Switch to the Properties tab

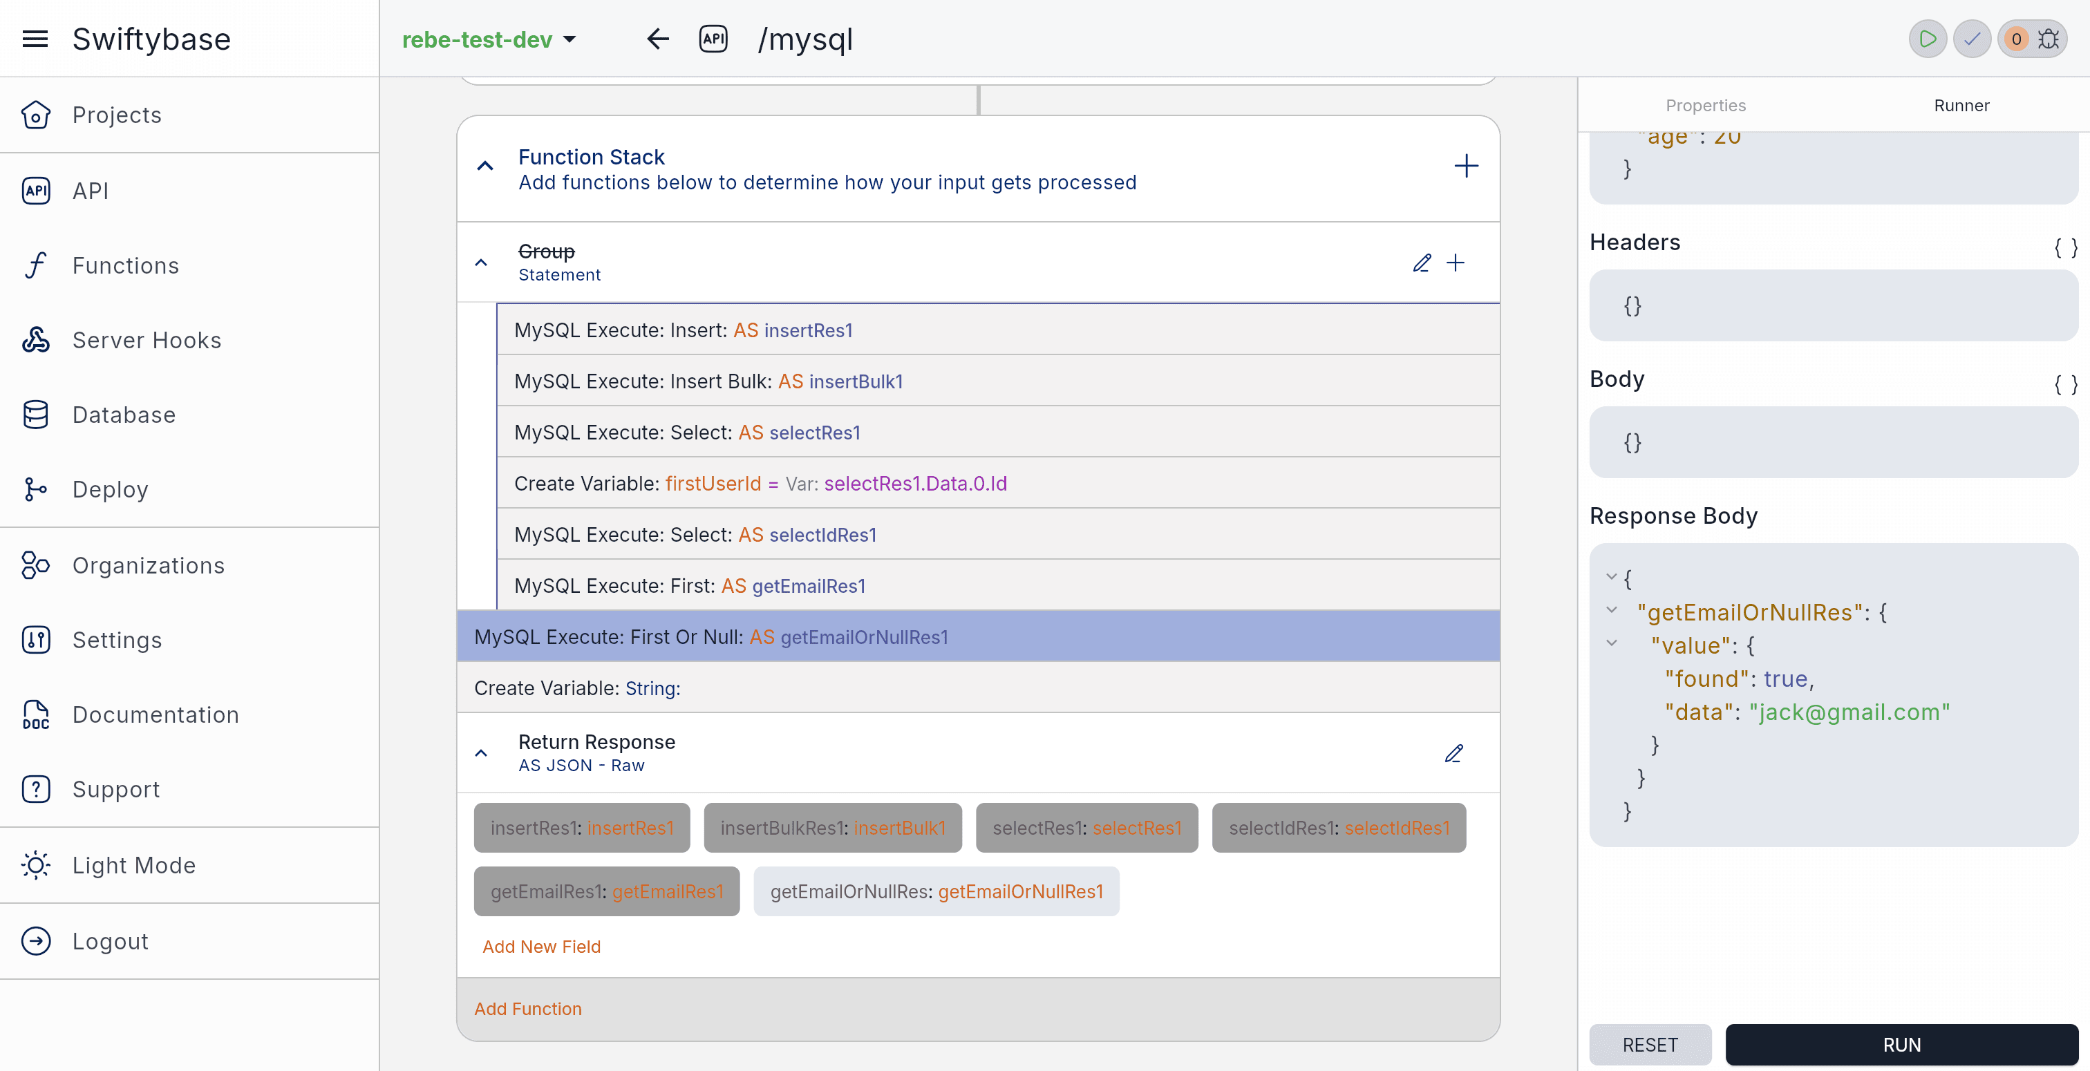(1706, 106)
